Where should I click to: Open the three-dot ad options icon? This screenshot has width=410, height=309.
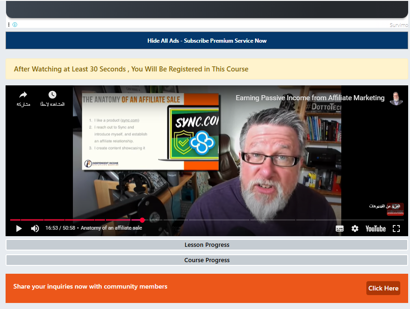pyautogui.click(x=9, y=25)
